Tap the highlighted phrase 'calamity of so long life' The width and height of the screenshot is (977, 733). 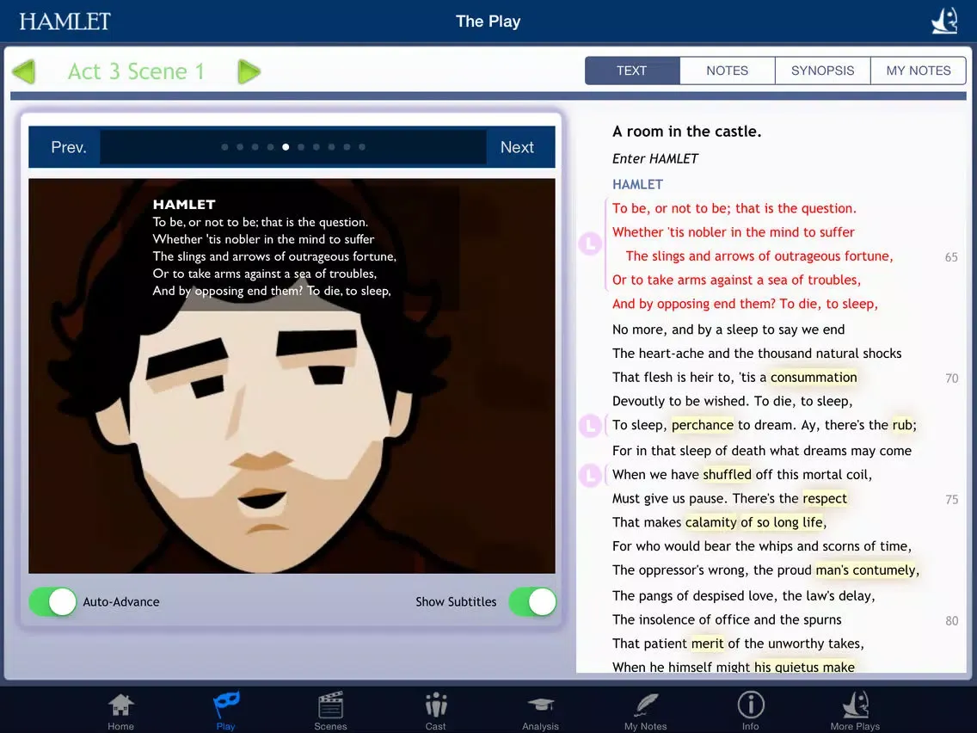tap(754, 522)
